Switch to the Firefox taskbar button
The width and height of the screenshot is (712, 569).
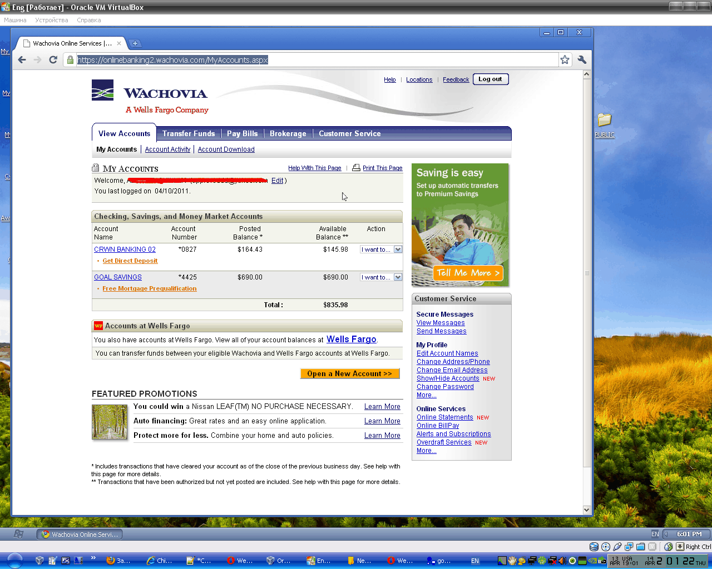pos(118,561)
